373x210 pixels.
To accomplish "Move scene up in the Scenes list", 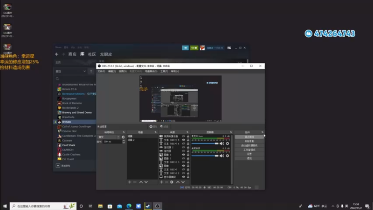I will (141, 182).
